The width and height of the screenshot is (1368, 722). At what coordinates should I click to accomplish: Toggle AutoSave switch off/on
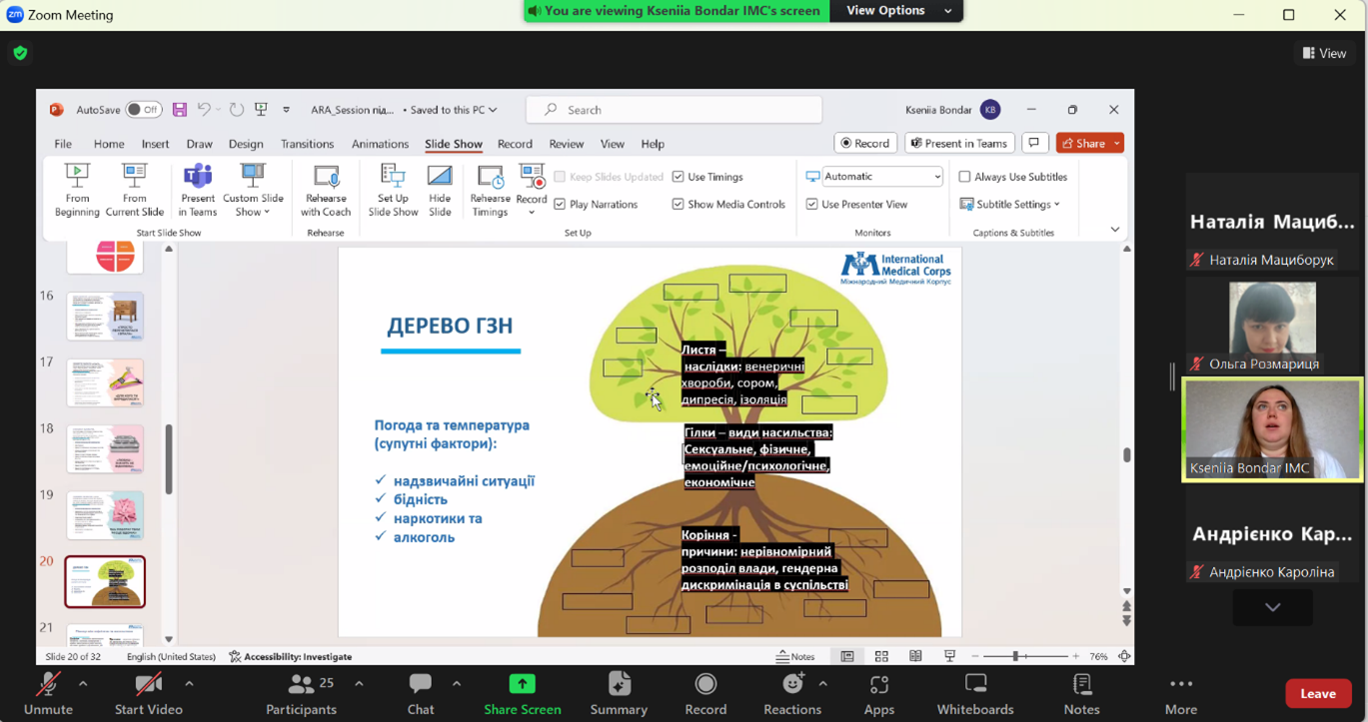coord(144,110)
